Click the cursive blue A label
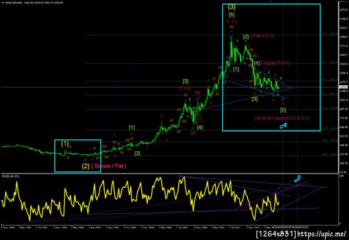Image resolution: width=349 pixels, height=240 pixels. (283, 126)
